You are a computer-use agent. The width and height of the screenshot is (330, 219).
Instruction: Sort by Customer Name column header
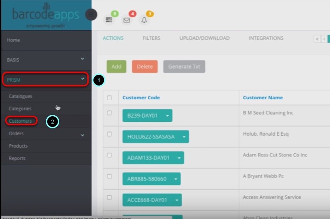[x=263, y=98]
